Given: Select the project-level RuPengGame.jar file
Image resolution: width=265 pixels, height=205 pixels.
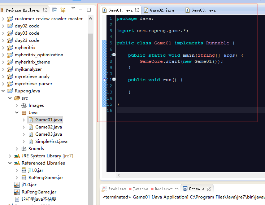Looking at the screenshot, I should [39, 192].
